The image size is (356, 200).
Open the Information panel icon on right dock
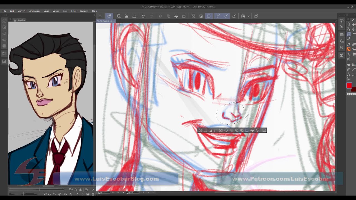(342, 21)
